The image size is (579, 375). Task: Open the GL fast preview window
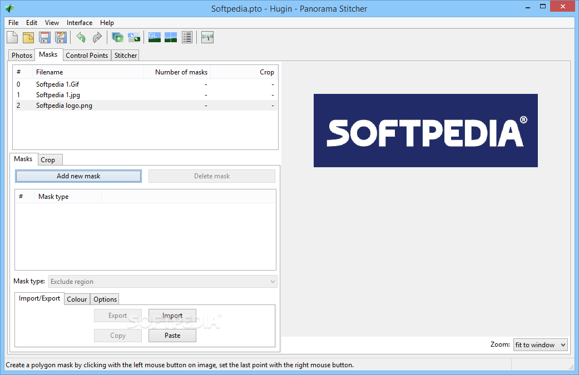point(155,37)
